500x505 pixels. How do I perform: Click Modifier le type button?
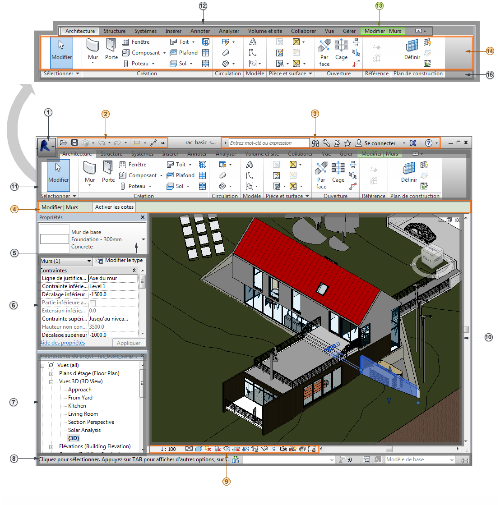pos(119,260)
